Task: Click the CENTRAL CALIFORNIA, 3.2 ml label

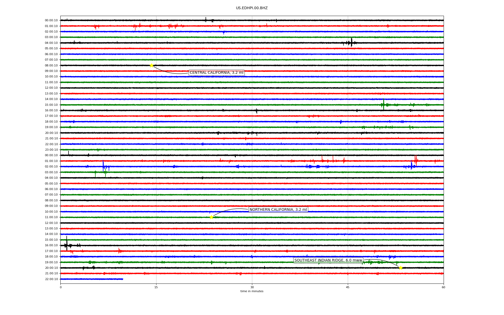Action: tap(216, 73)
